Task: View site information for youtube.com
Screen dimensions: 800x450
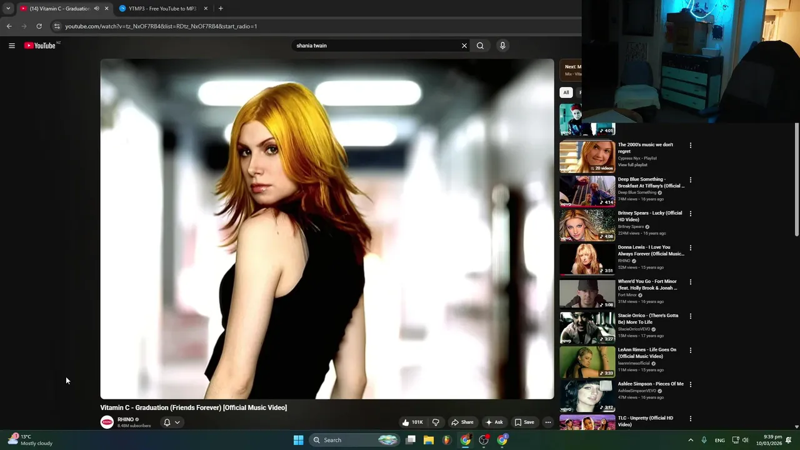Action: (57, 26)
